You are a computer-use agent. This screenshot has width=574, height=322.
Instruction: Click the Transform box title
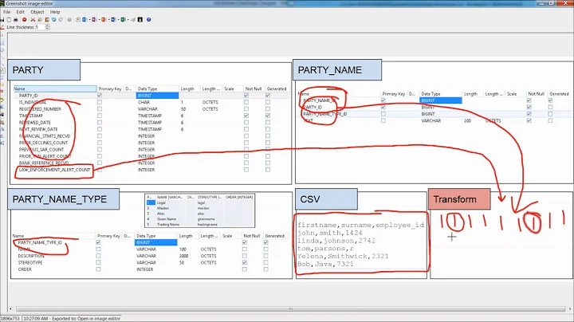tap(455, 199)
